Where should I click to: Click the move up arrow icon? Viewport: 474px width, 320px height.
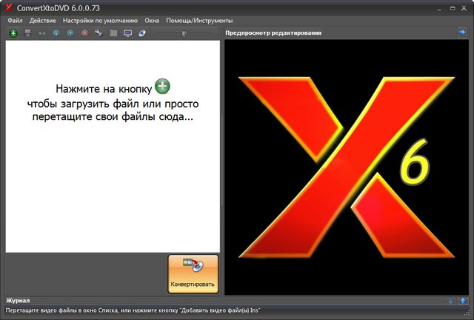tap(70, 33)
